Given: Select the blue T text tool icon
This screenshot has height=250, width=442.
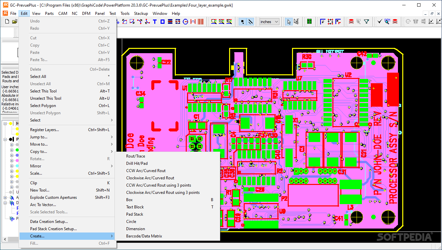Looking at the screenshot, I should point(155,21).
